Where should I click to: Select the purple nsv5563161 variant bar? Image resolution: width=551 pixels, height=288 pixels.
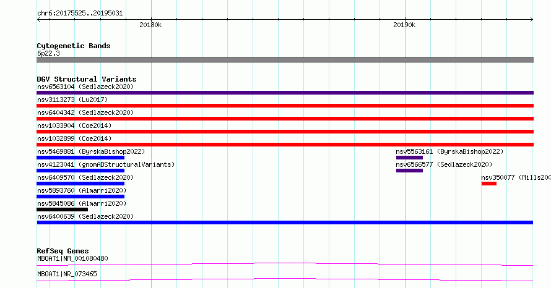tap(409, 158)
